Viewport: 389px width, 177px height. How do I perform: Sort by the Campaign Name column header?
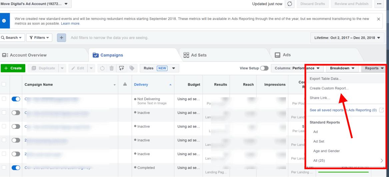click(39, 85)
